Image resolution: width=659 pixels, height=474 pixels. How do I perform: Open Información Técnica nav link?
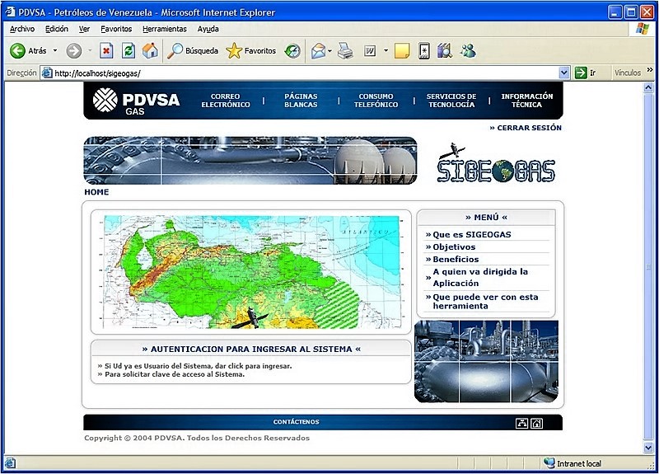526,101
